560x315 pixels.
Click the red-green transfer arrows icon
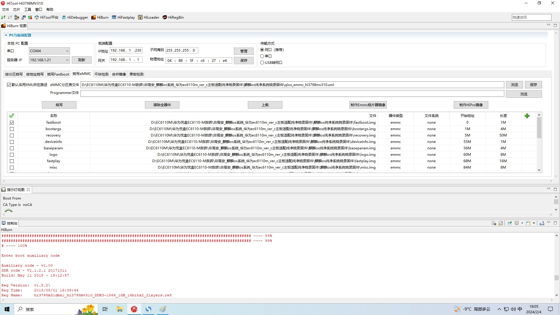(x=30, y=17)
